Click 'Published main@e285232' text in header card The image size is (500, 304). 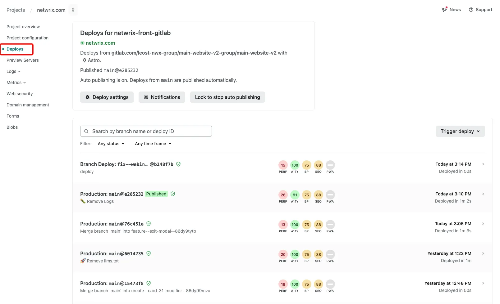coord(109,70)
